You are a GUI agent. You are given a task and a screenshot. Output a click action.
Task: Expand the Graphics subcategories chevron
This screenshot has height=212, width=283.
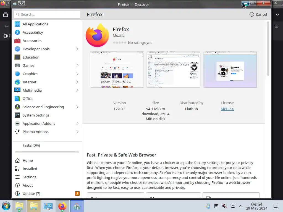click(77, 74)
